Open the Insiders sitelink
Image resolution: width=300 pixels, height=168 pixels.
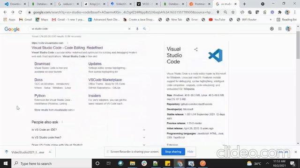point(95,96)
